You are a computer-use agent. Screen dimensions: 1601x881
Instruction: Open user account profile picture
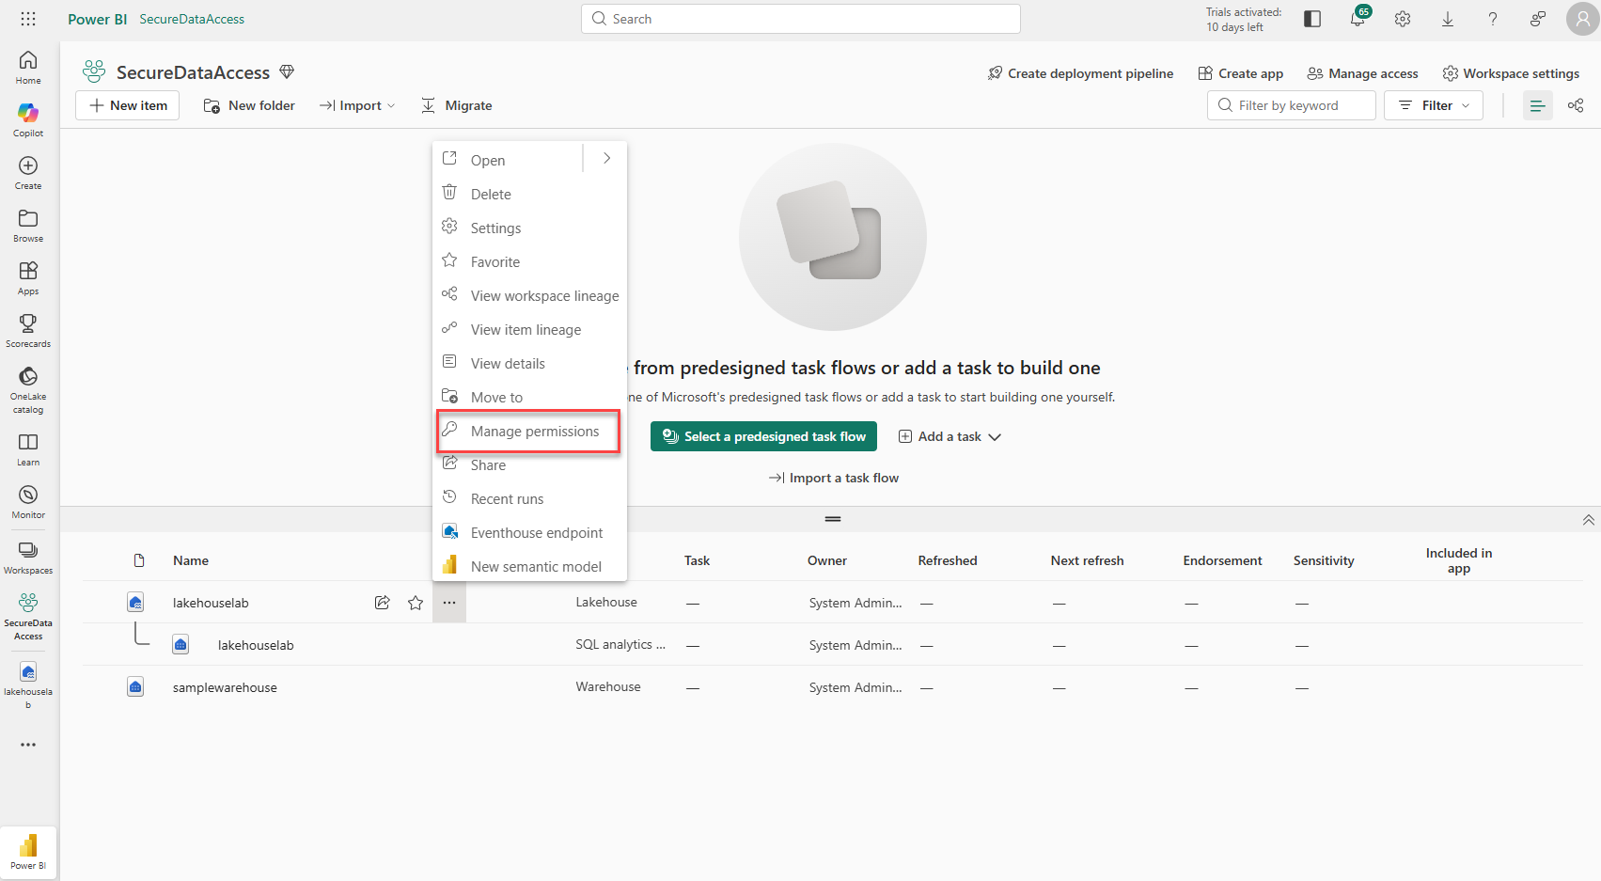coord(1583,19)
